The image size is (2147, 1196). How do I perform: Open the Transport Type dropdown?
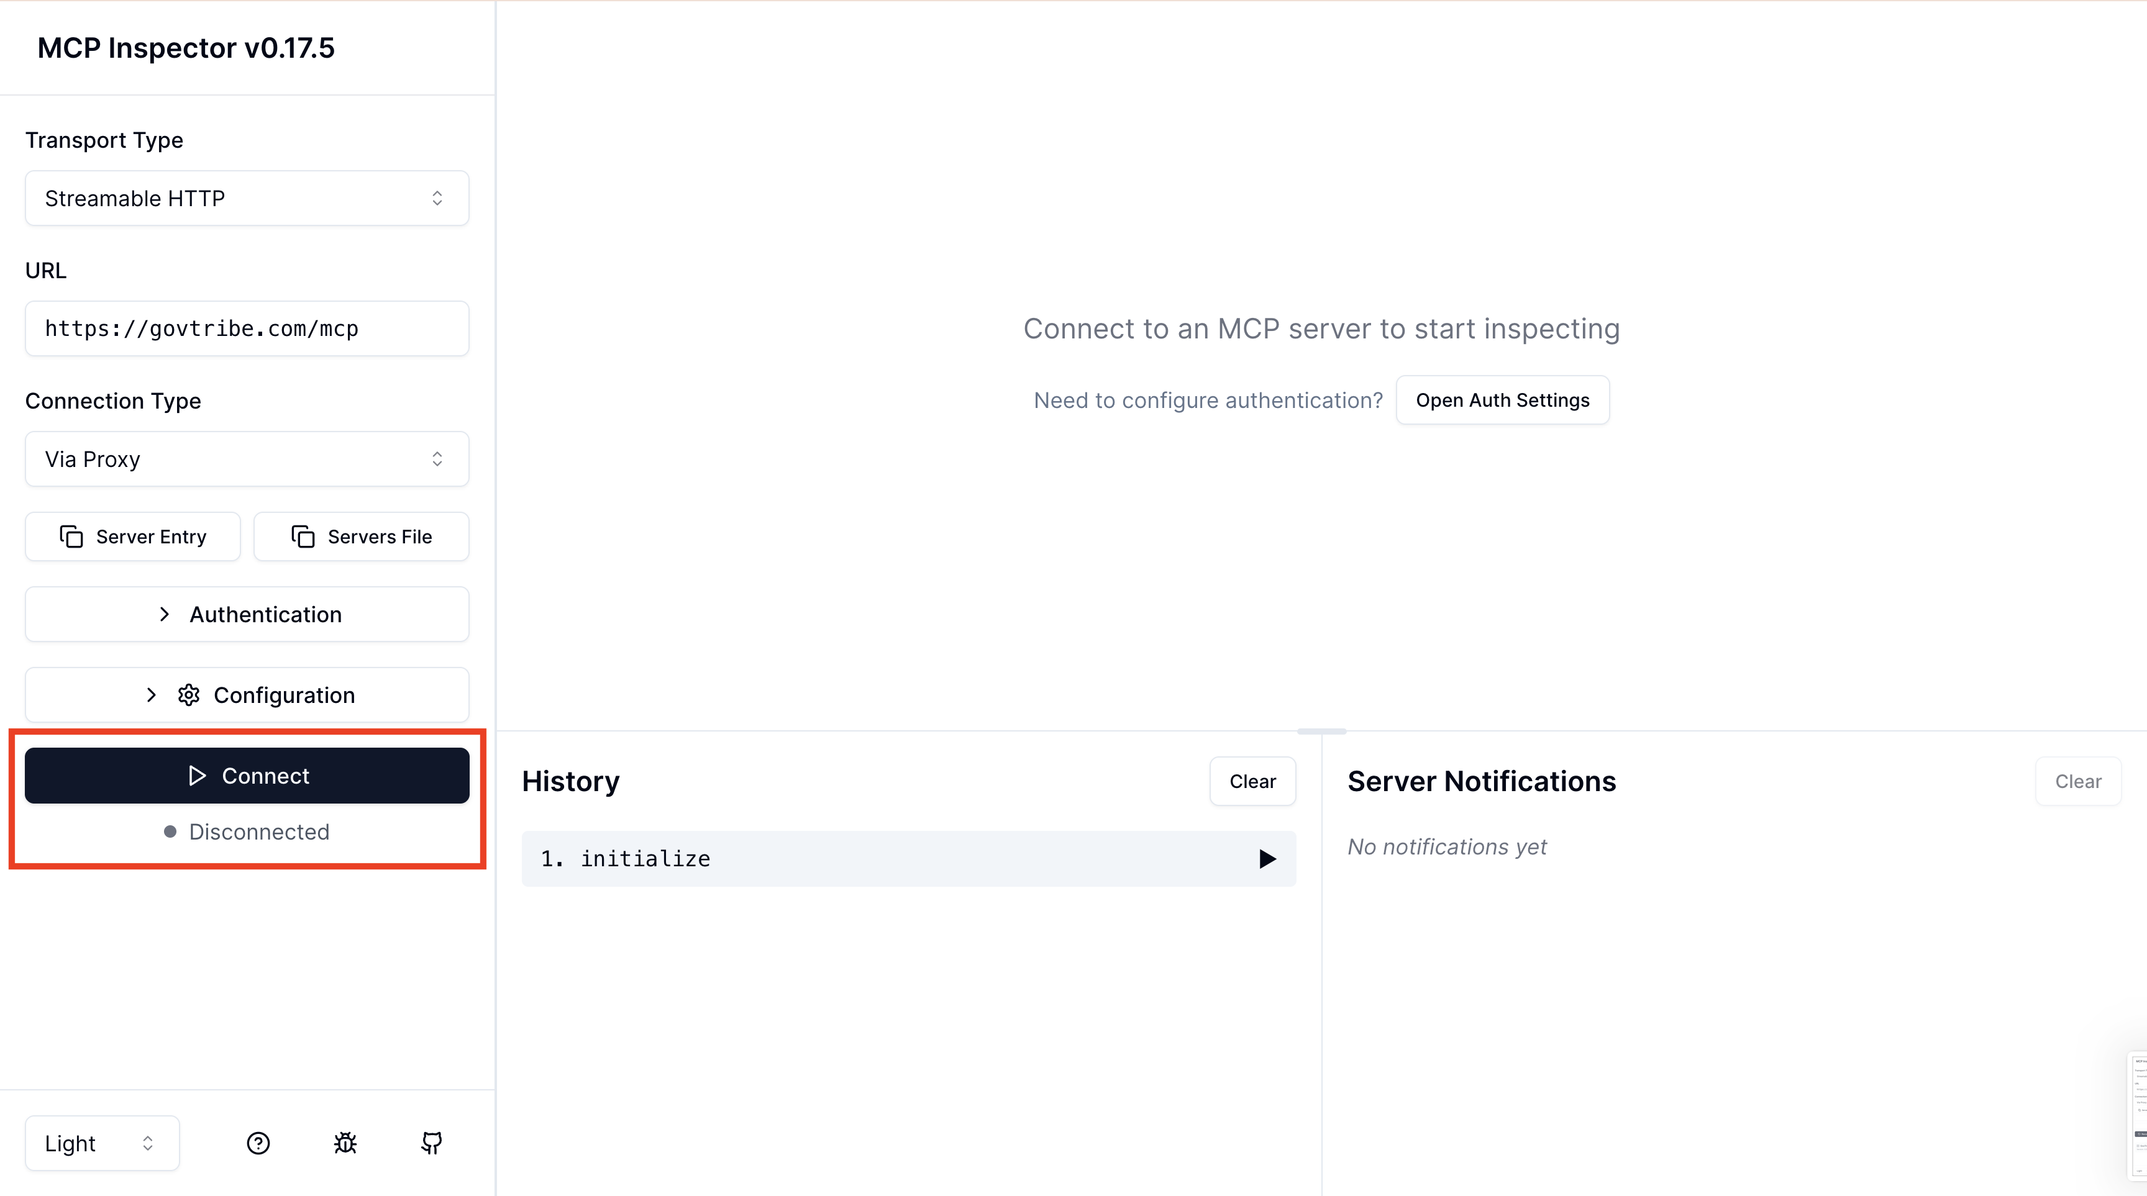tap(247, 198)
